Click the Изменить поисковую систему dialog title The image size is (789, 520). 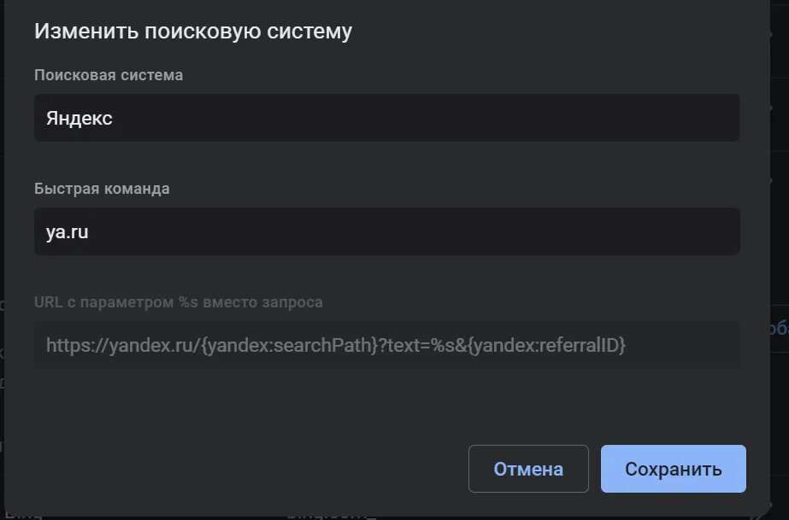[x=193, y=31]
